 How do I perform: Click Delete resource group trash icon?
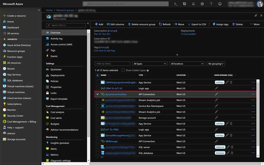click(x=130, y=24)
